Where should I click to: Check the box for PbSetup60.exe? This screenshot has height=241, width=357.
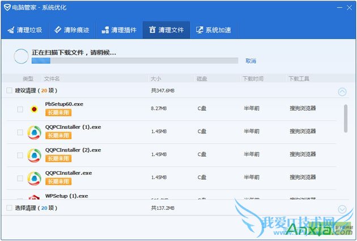pos(20,109)
